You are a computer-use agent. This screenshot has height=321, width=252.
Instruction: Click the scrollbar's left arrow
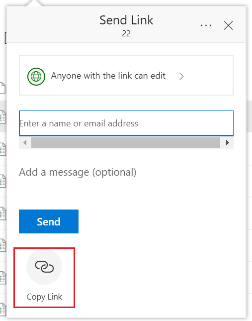click(25, 142)
